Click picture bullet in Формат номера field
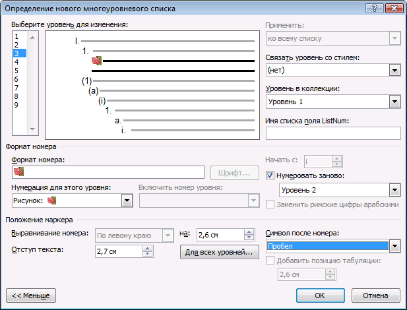Viewport: 407px width, 310px height. pos(18,171)
